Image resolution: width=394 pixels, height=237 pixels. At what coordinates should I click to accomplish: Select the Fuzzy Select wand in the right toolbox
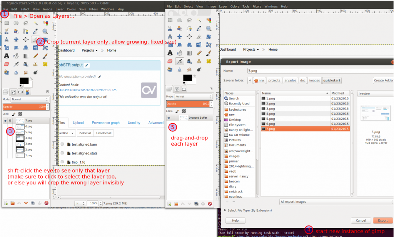click(x=199, y=20)
